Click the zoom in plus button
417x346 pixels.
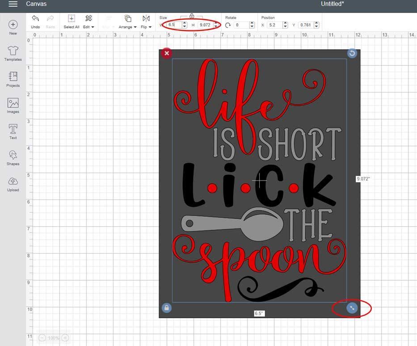(64, 338)
